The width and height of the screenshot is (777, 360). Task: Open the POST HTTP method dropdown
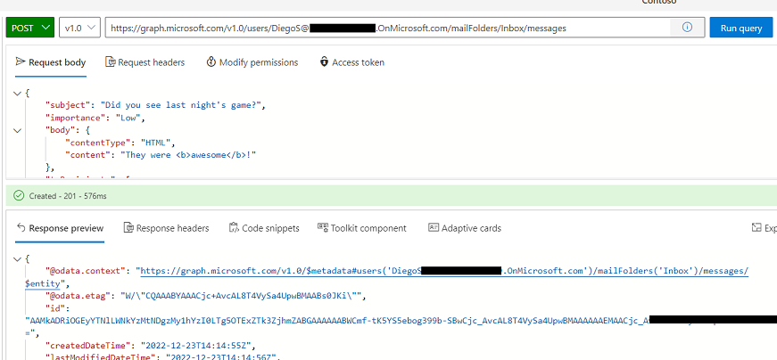click(x=29, y=28)
